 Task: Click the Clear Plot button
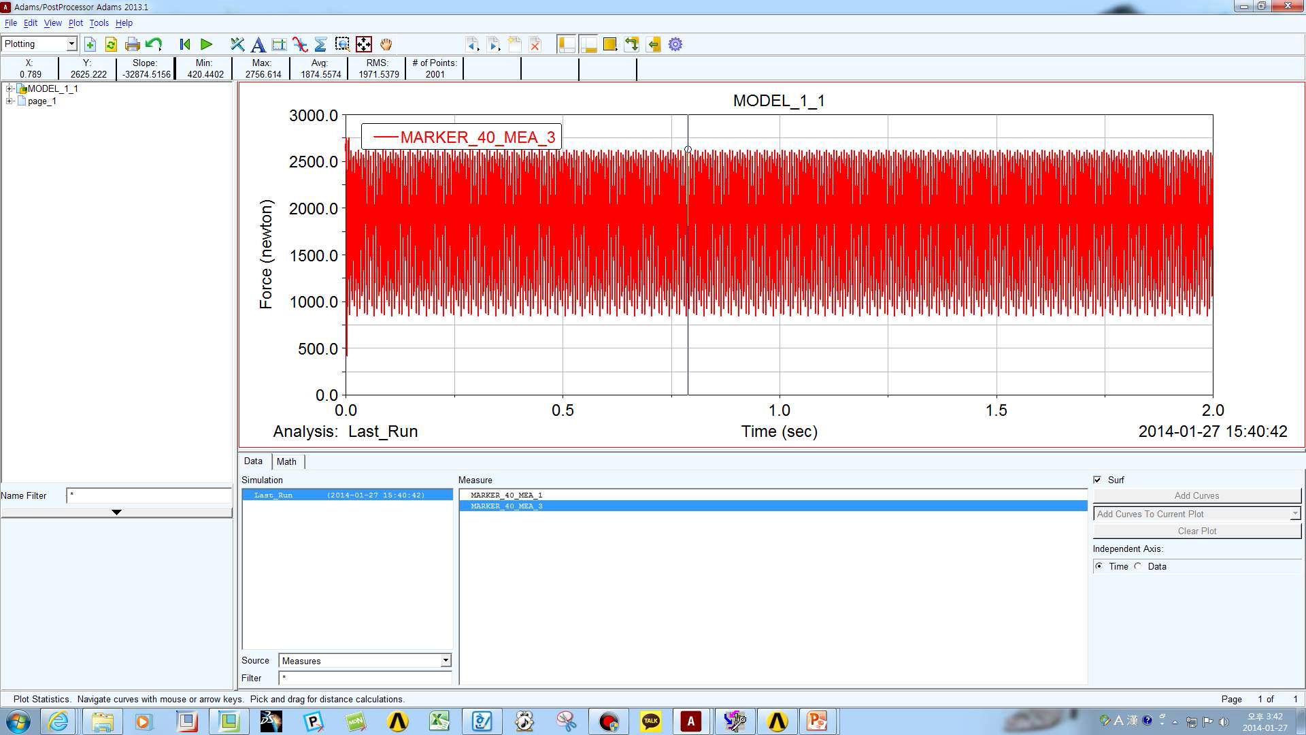[x=1196, y=531]
